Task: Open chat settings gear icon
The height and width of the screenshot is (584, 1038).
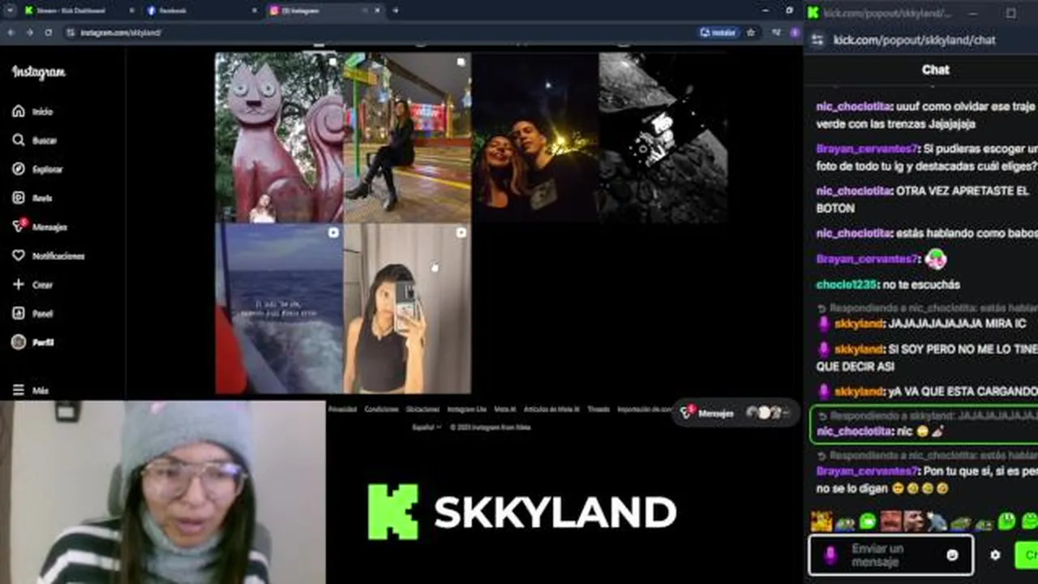Action: point(995,555)
